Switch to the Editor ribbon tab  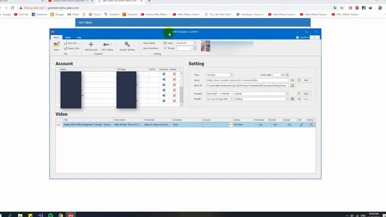(x=68, y=37)
